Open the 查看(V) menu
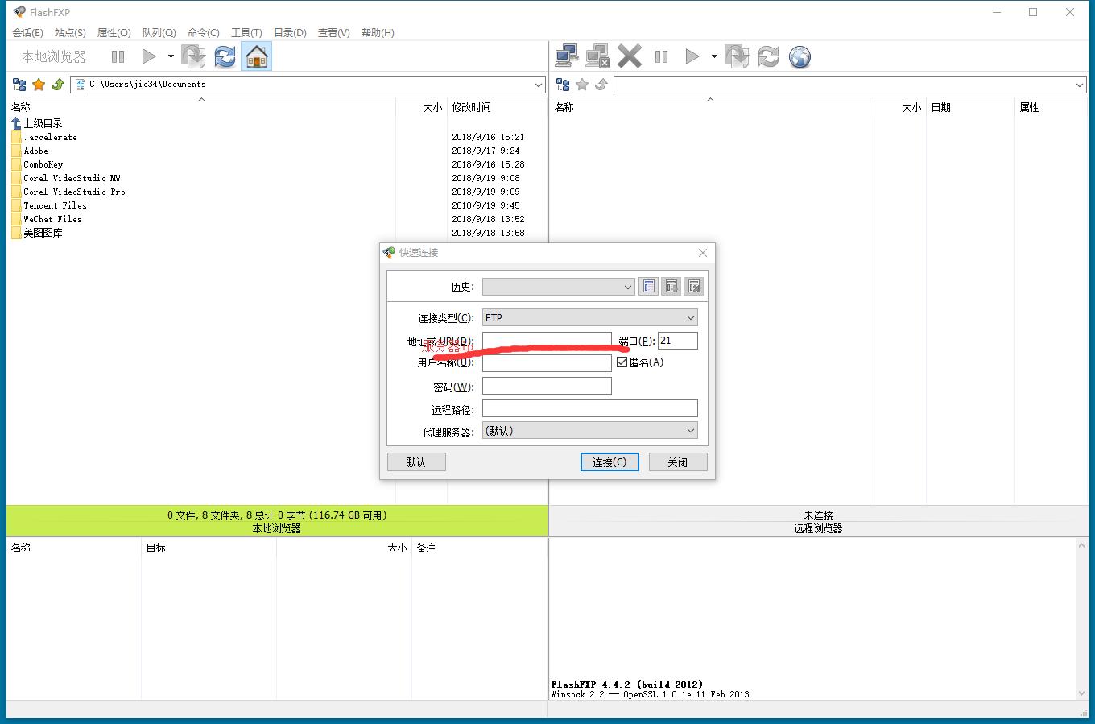The image size is (1095, 724). [334, 33]
